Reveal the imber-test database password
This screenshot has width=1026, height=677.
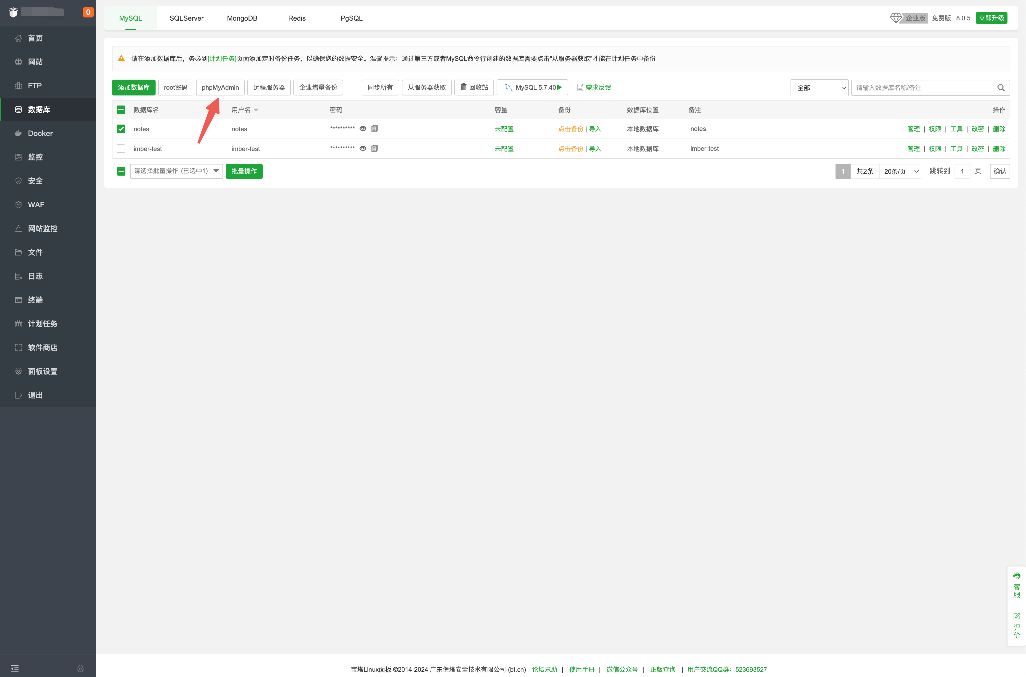(363, 149)
